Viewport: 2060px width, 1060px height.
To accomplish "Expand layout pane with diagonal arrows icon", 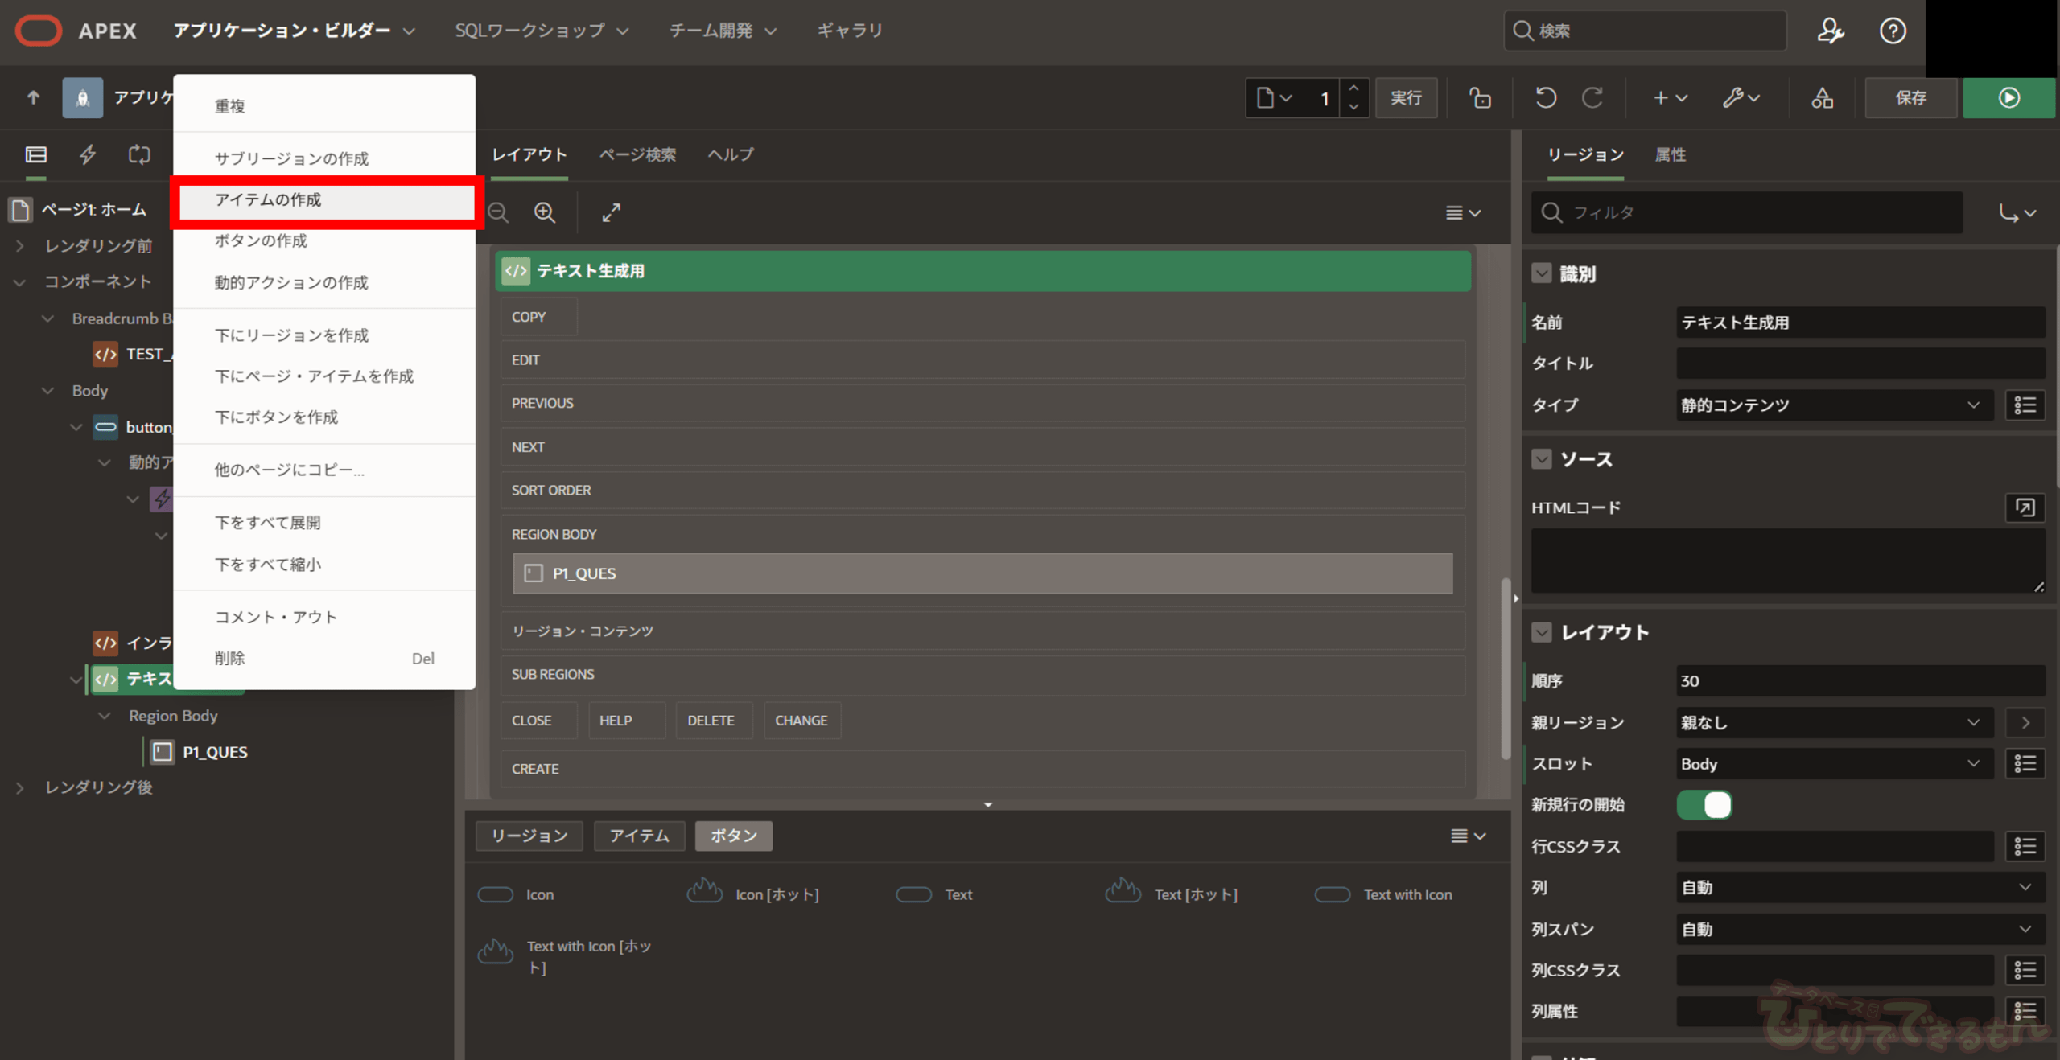I will (612, 212).
